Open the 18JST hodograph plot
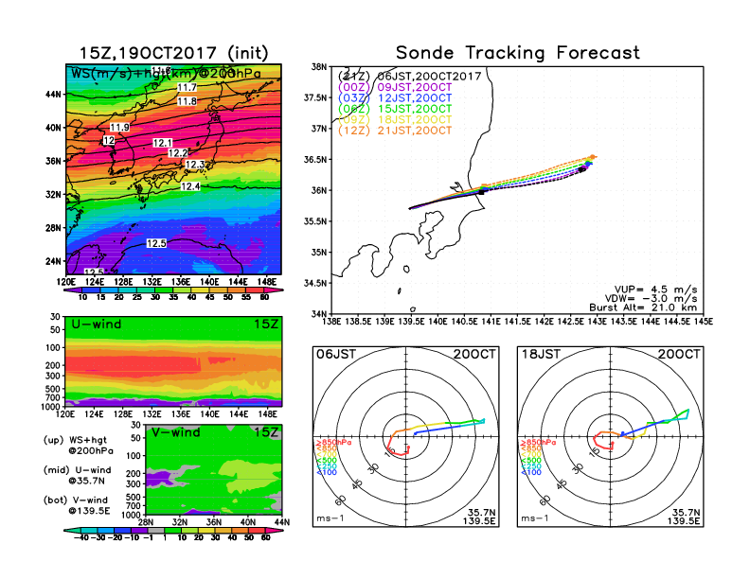Screen dimensions: 750x579 pos(611,437)
